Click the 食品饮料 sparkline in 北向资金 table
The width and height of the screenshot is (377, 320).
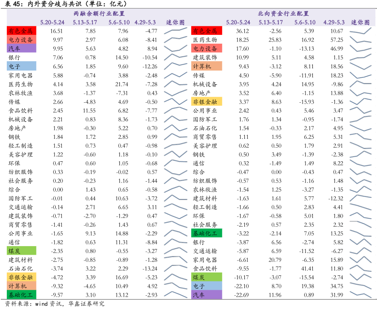pyautogui.click(x=360, y=268)
